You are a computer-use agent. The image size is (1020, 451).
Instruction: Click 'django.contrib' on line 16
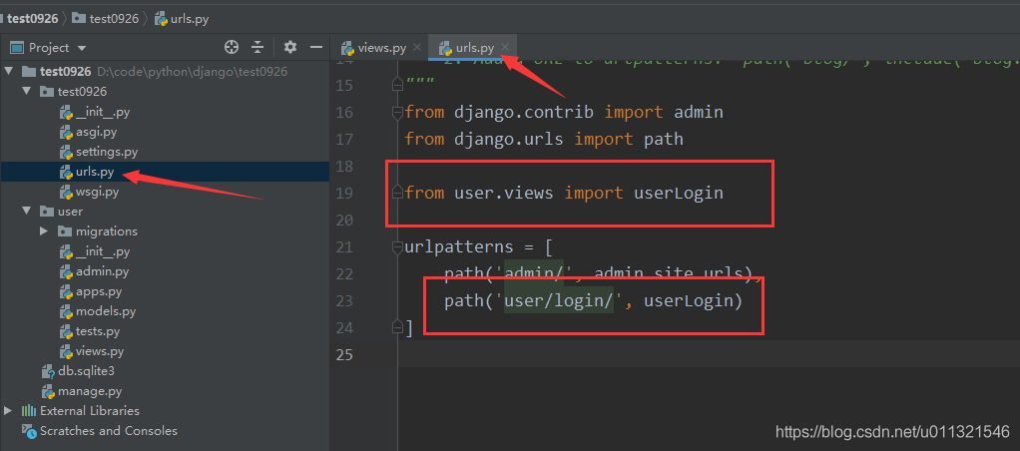[524, 112]
